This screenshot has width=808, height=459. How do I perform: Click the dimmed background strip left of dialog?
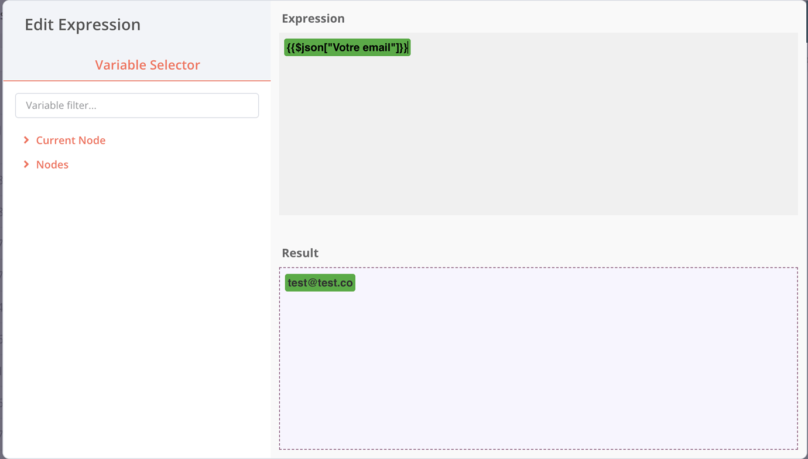tap(1, 234)
